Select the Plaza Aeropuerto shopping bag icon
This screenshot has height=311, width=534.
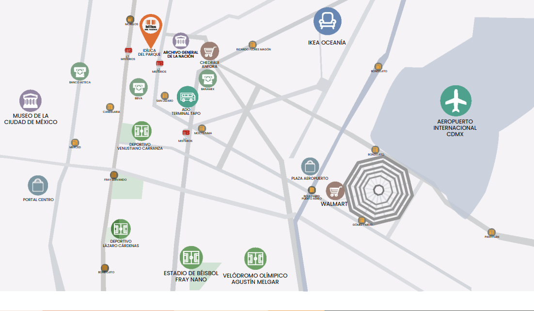pyautogui.click(x=310, y=167)
